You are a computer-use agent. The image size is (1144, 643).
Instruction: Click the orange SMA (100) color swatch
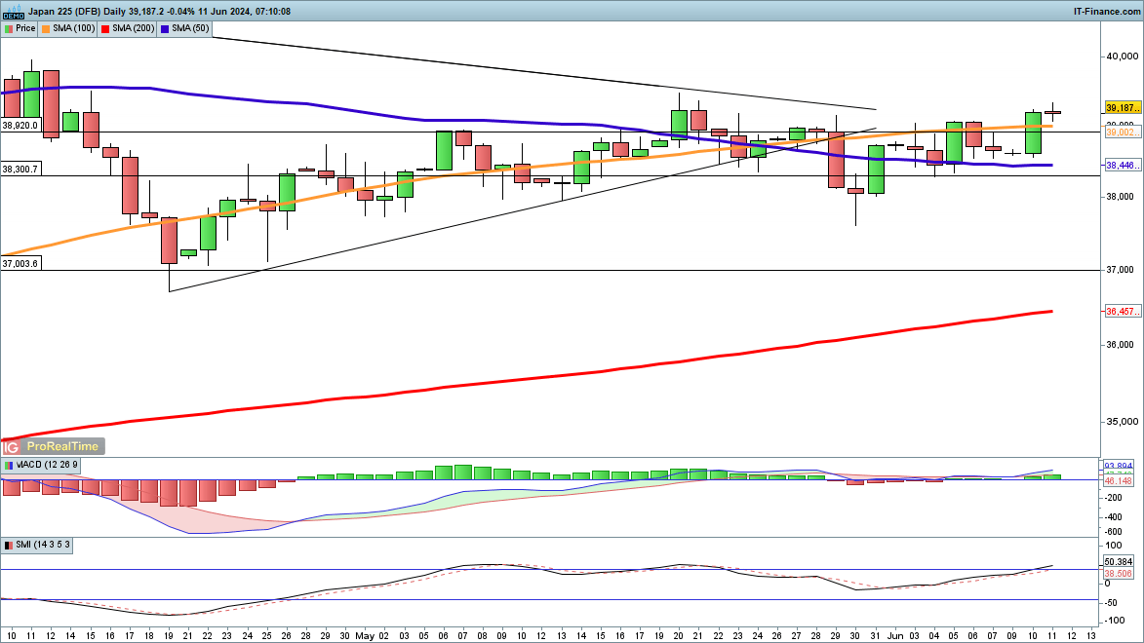pos(47,29)
